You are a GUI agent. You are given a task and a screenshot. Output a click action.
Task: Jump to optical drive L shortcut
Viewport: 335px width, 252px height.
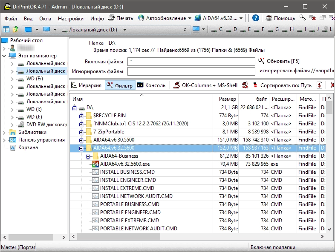[x=328, y=29]
